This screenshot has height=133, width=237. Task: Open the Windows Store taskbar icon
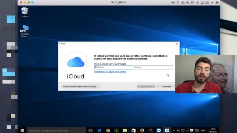(133, 130)
